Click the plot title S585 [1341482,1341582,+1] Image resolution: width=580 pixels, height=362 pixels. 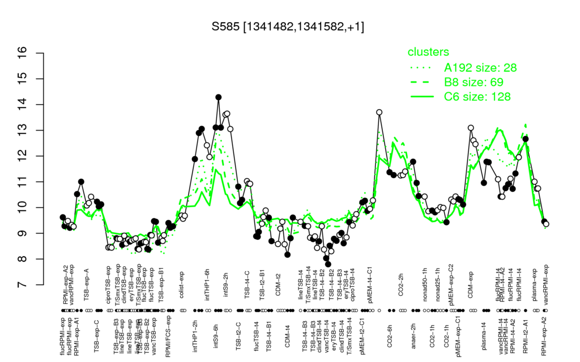point(288,27)
